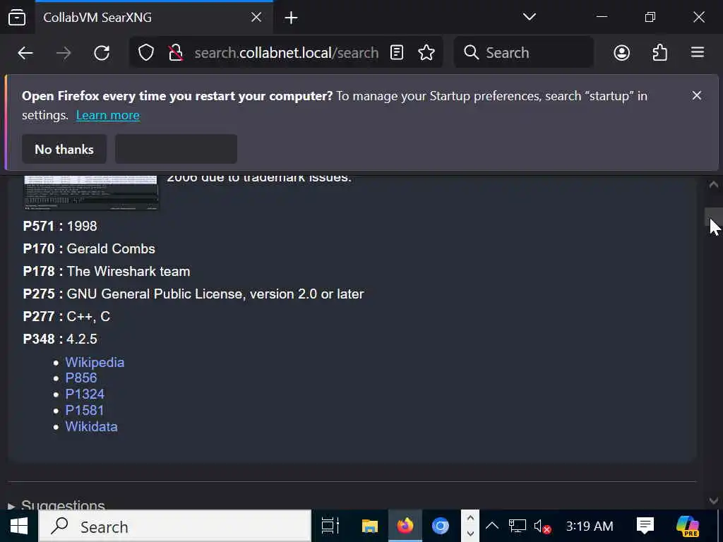This screenshot has width=723, height=542.
Task: Open Firefox View recent browsing icon
Action: click(17, 18)
